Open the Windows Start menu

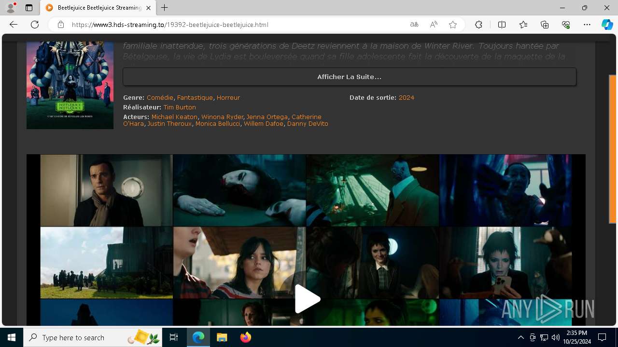click(12, 337)
